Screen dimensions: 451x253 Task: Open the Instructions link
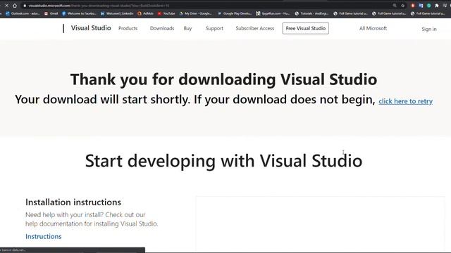44,236
